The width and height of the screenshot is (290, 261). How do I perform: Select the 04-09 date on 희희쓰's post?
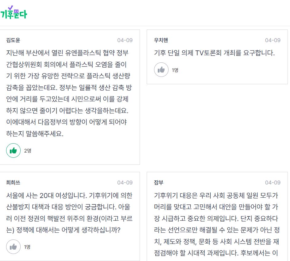tap(125, 183)
